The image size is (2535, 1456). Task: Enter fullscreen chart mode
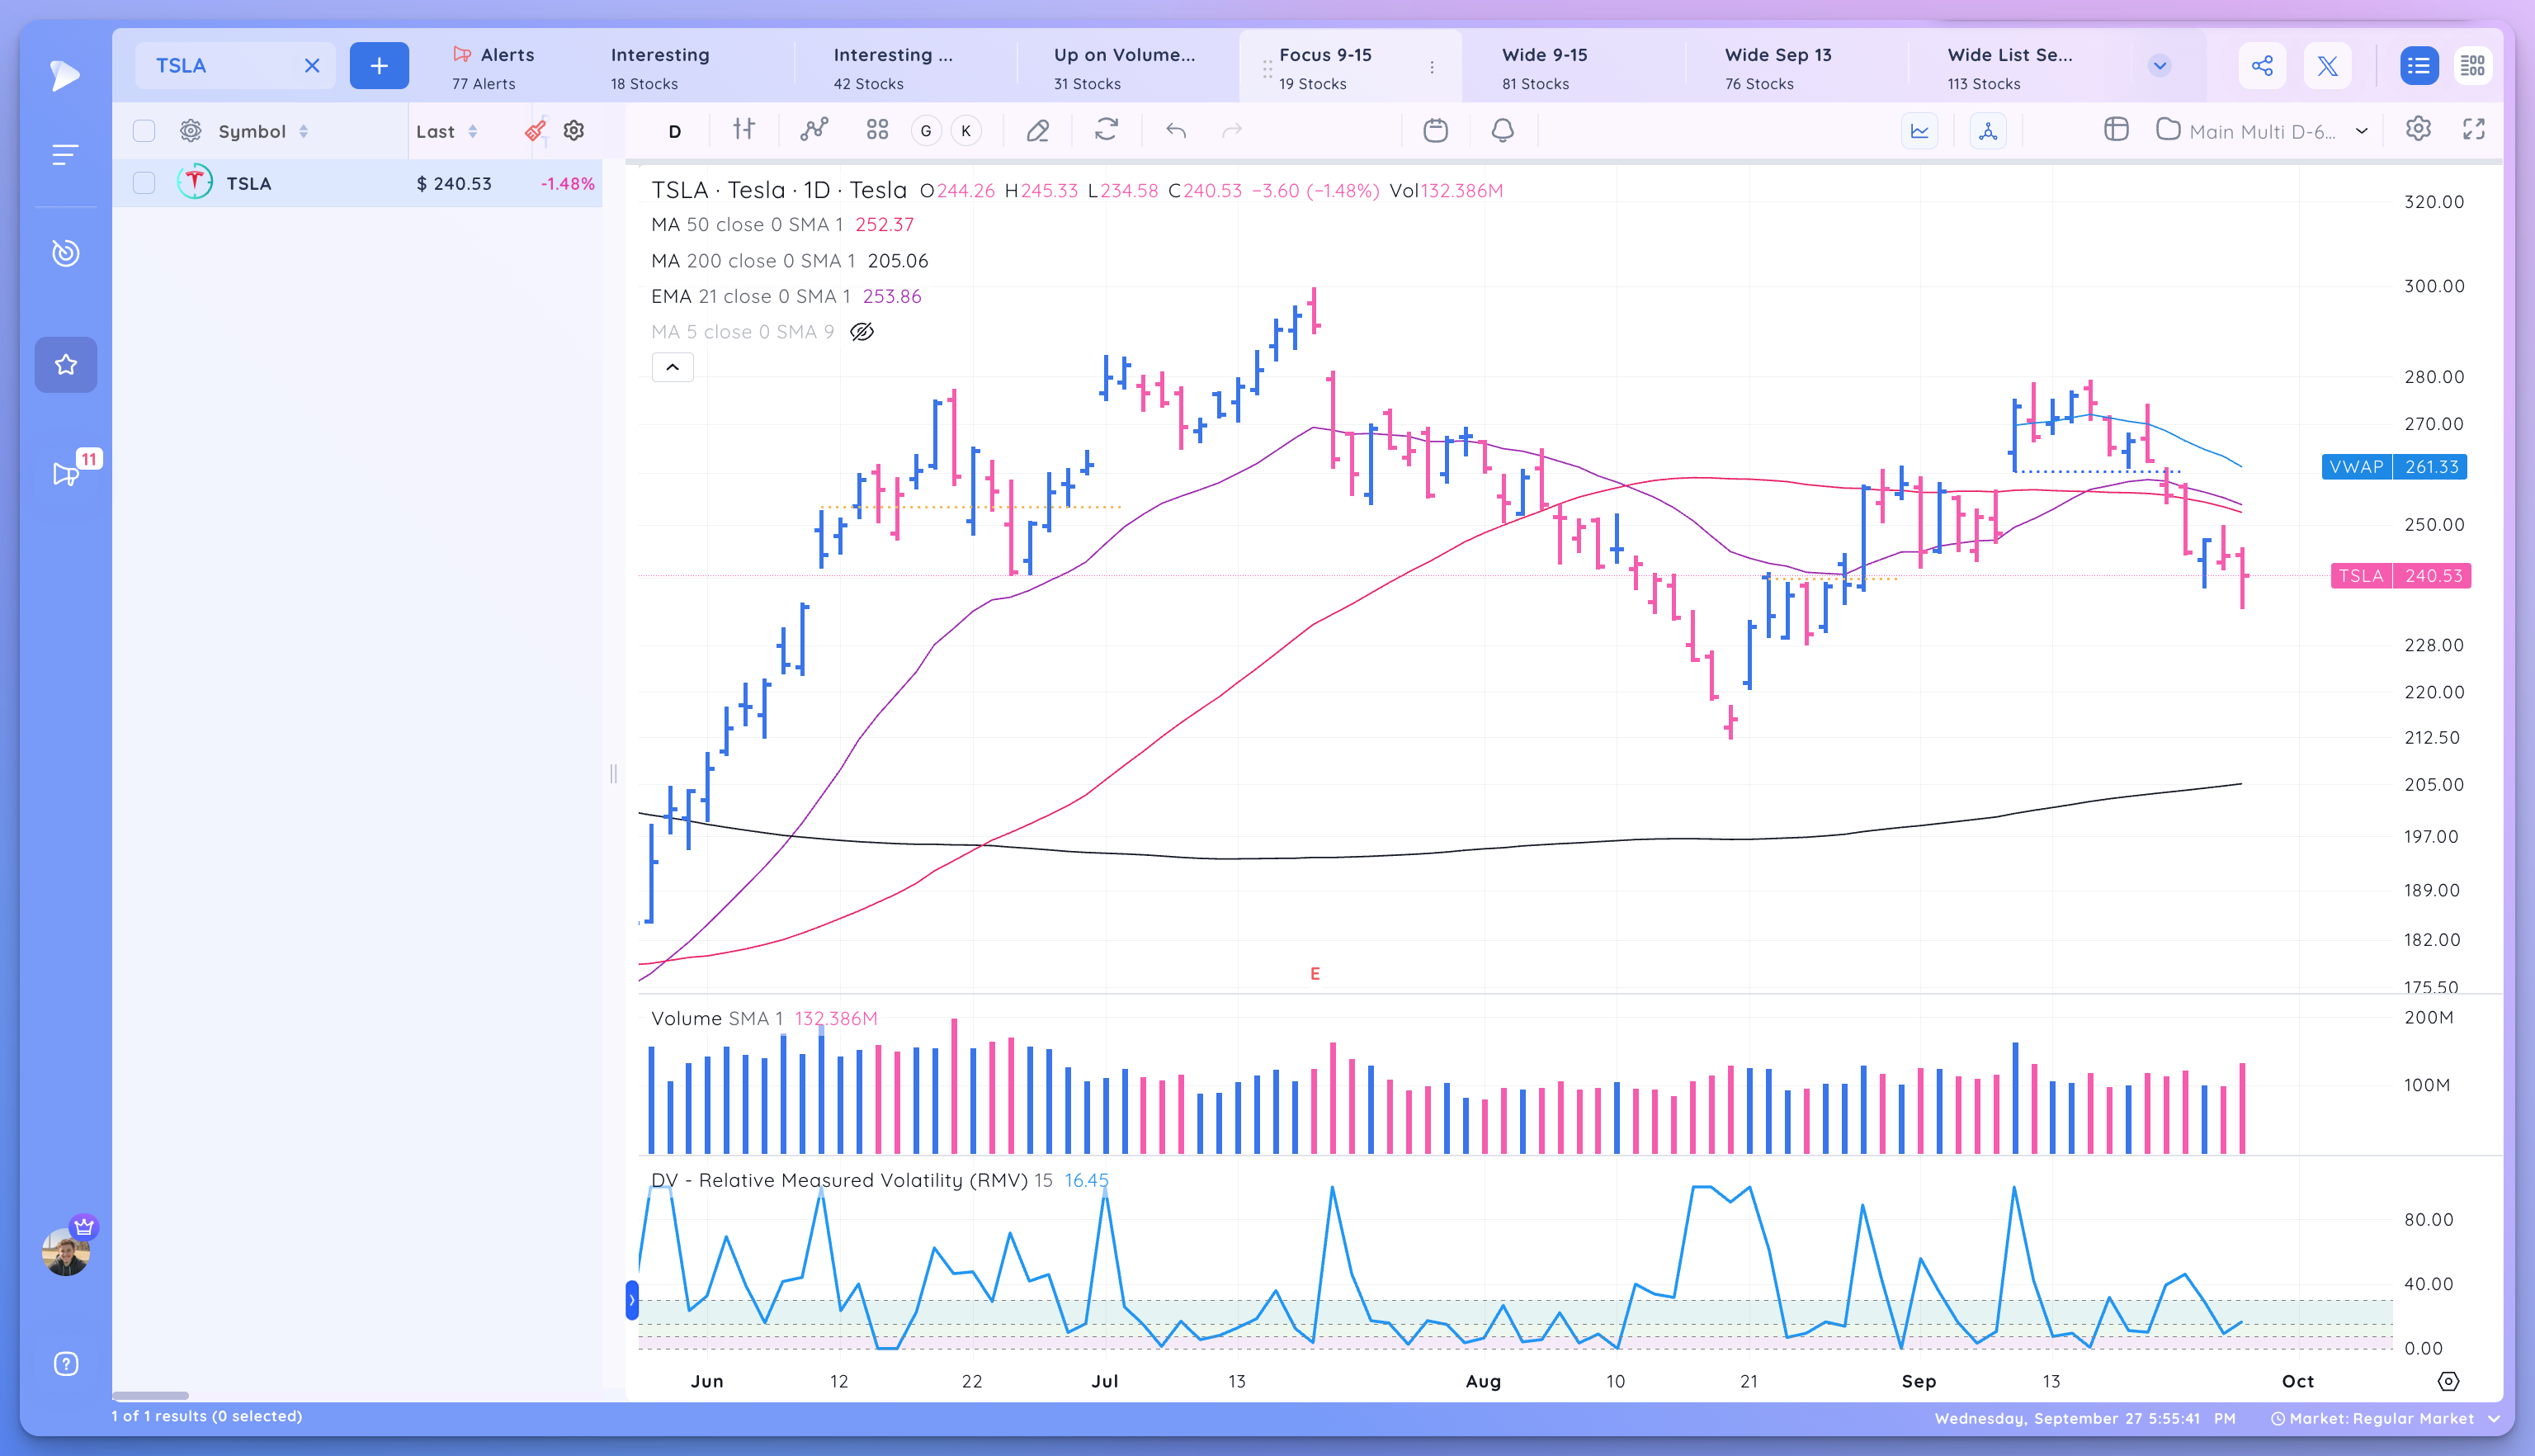point(2474,129)
